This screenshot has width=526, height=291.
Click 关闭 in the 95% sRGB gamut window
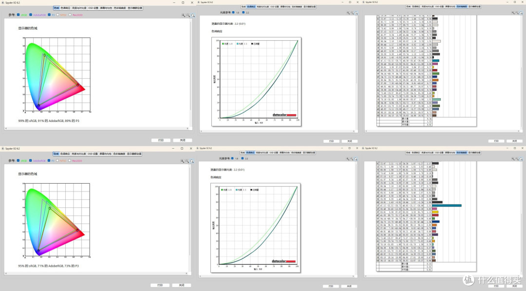coord(182,285)
